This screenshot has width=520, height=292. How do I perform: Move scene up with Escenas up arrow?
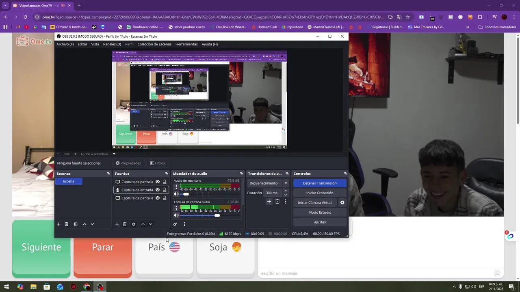click(x=84, y=224)
